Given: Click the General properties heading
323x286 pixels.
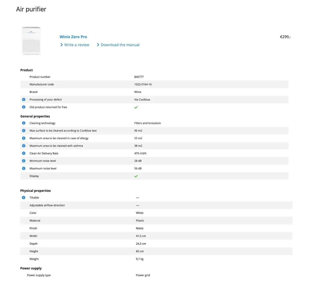Looking at the screenshot, I should (35, 117).
